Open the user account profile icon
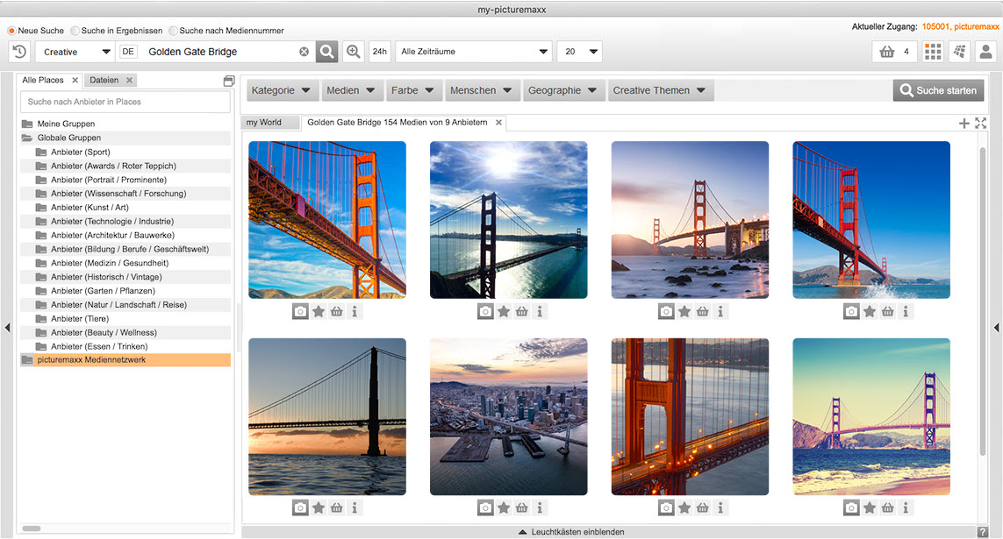Image resolution: width=1003 pixels, height=539 pixels. coord(986,52)
